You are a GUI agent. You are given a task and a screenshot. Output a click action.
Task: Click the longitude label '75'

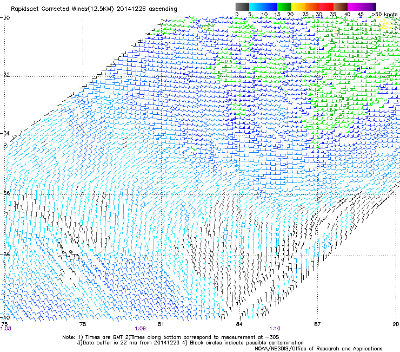[4, 324]
